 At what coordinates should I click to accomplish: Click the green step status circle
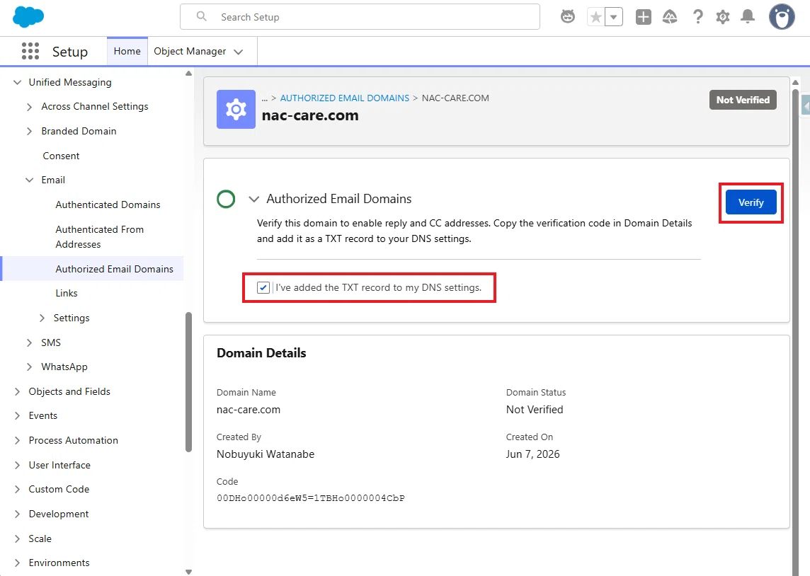226,199
